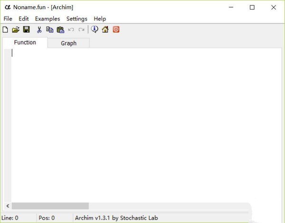Maximize the Archim window
285x223 pixels.
point(252,7)
